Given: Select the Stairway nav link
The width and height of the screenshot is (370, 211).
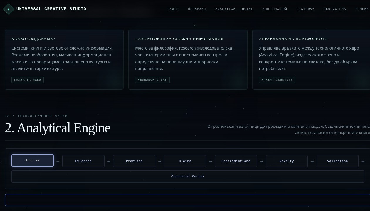Looking at the screenshot, I should [x=305, y=9].
